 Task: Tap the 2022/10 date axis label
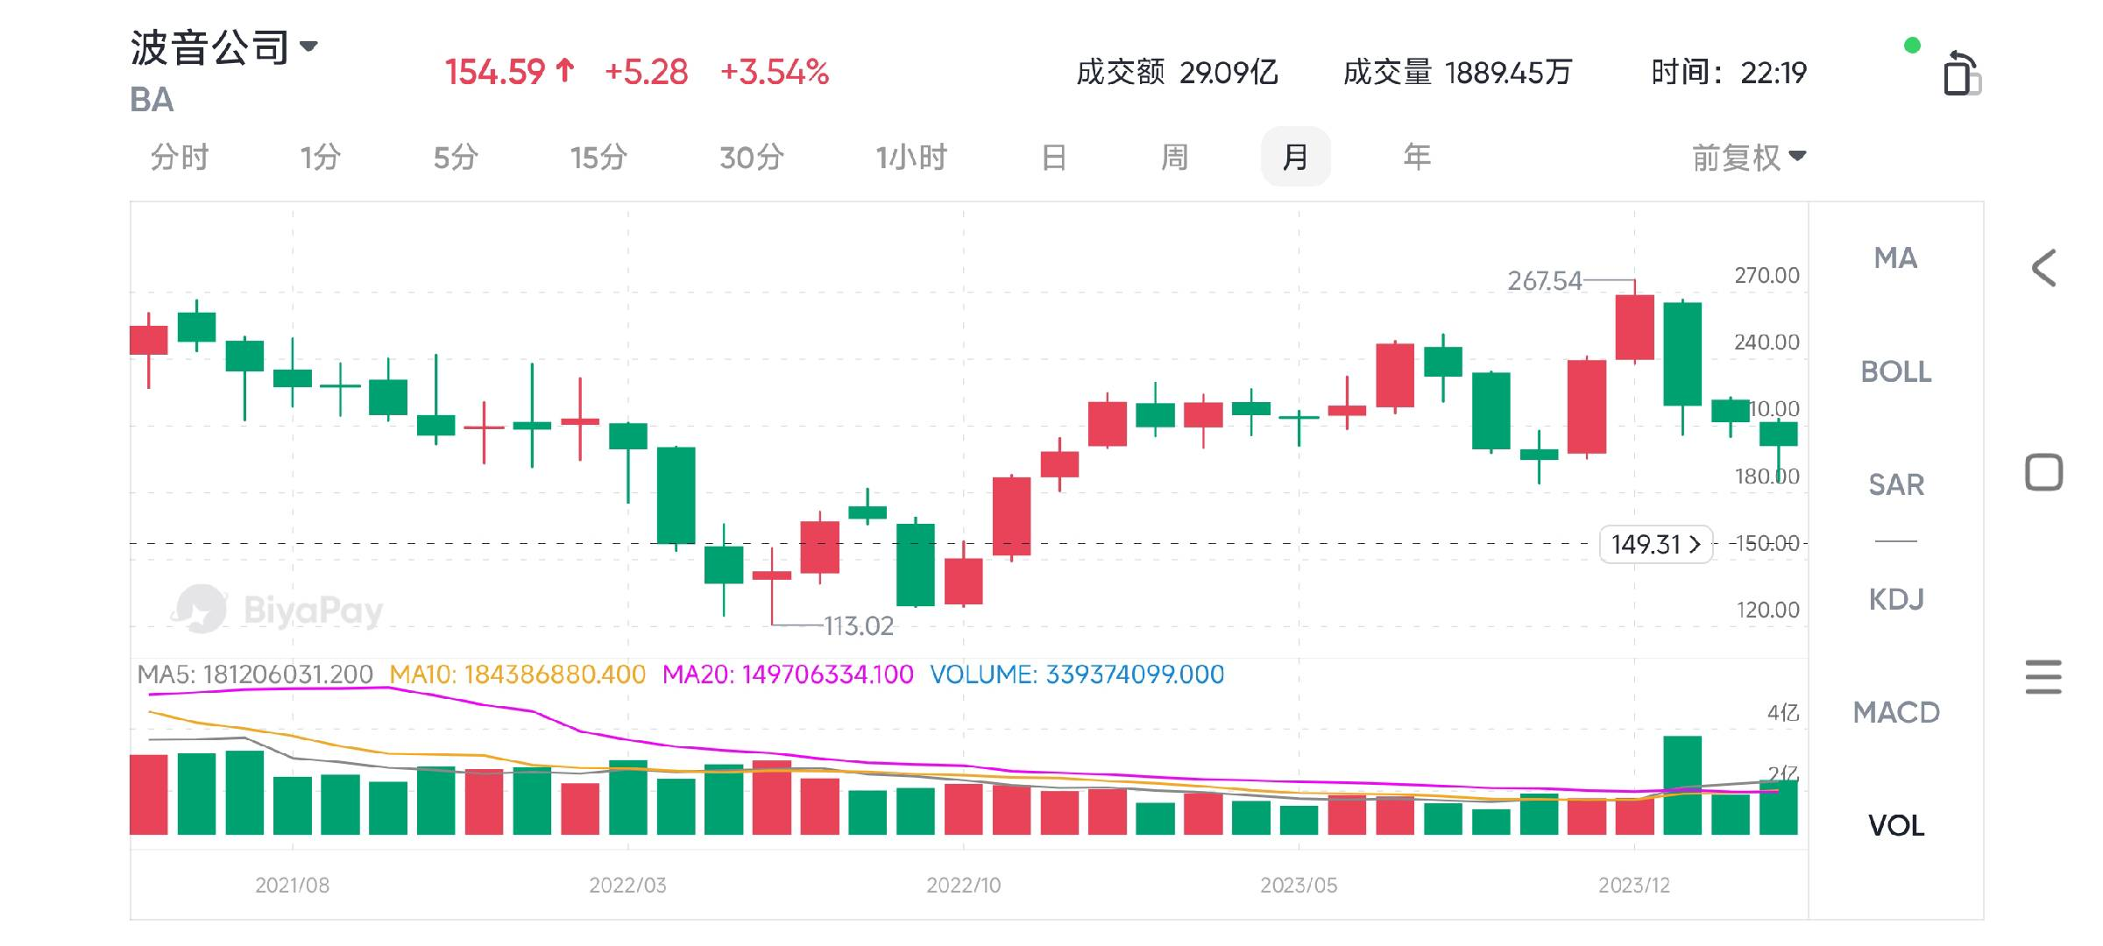point(963,886)
